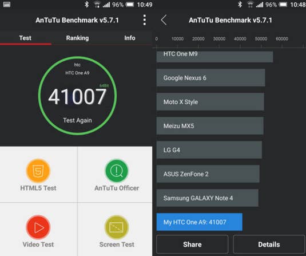Tap the Bluetooth icon in right status bar
306x256 pixels.
(x=240, y=5)
